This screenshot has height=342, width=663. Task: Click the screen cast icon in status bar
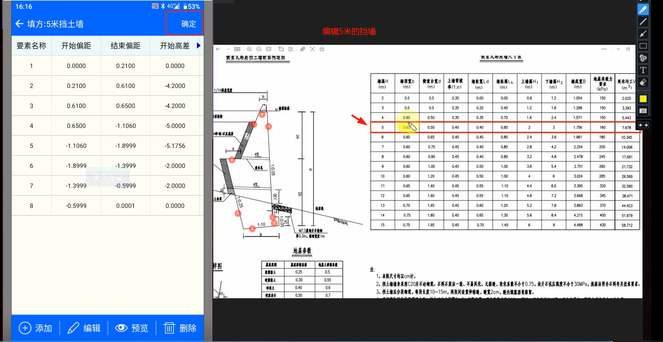155,6
